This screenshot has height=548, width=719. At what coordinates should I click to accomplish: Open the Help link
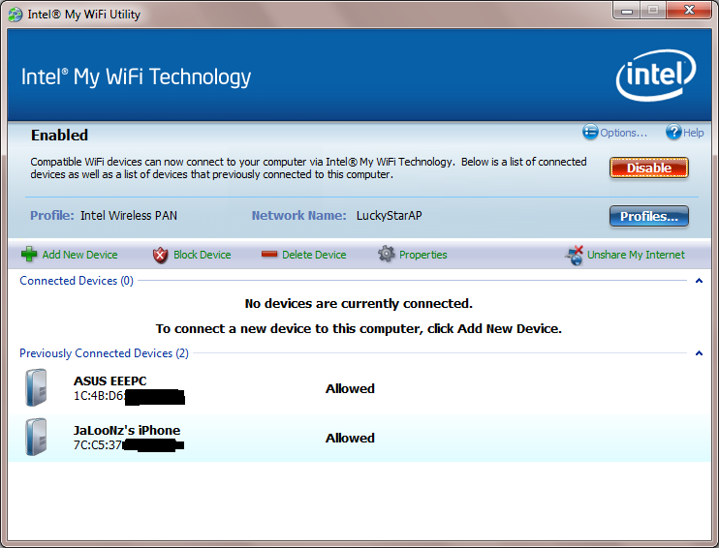pos(694,133)
